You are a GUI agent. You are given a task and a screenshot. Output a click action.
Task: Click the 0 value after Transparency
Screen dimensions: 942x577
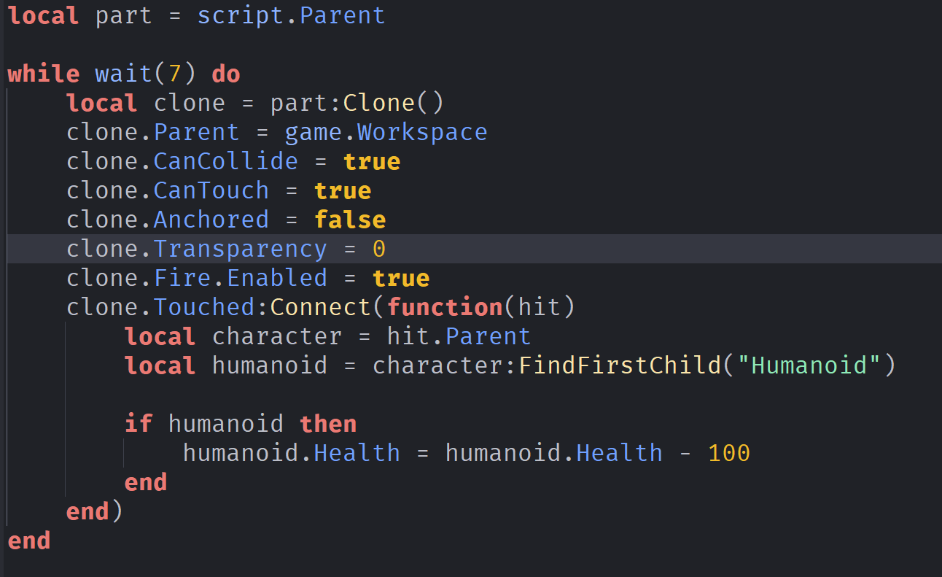379,249
